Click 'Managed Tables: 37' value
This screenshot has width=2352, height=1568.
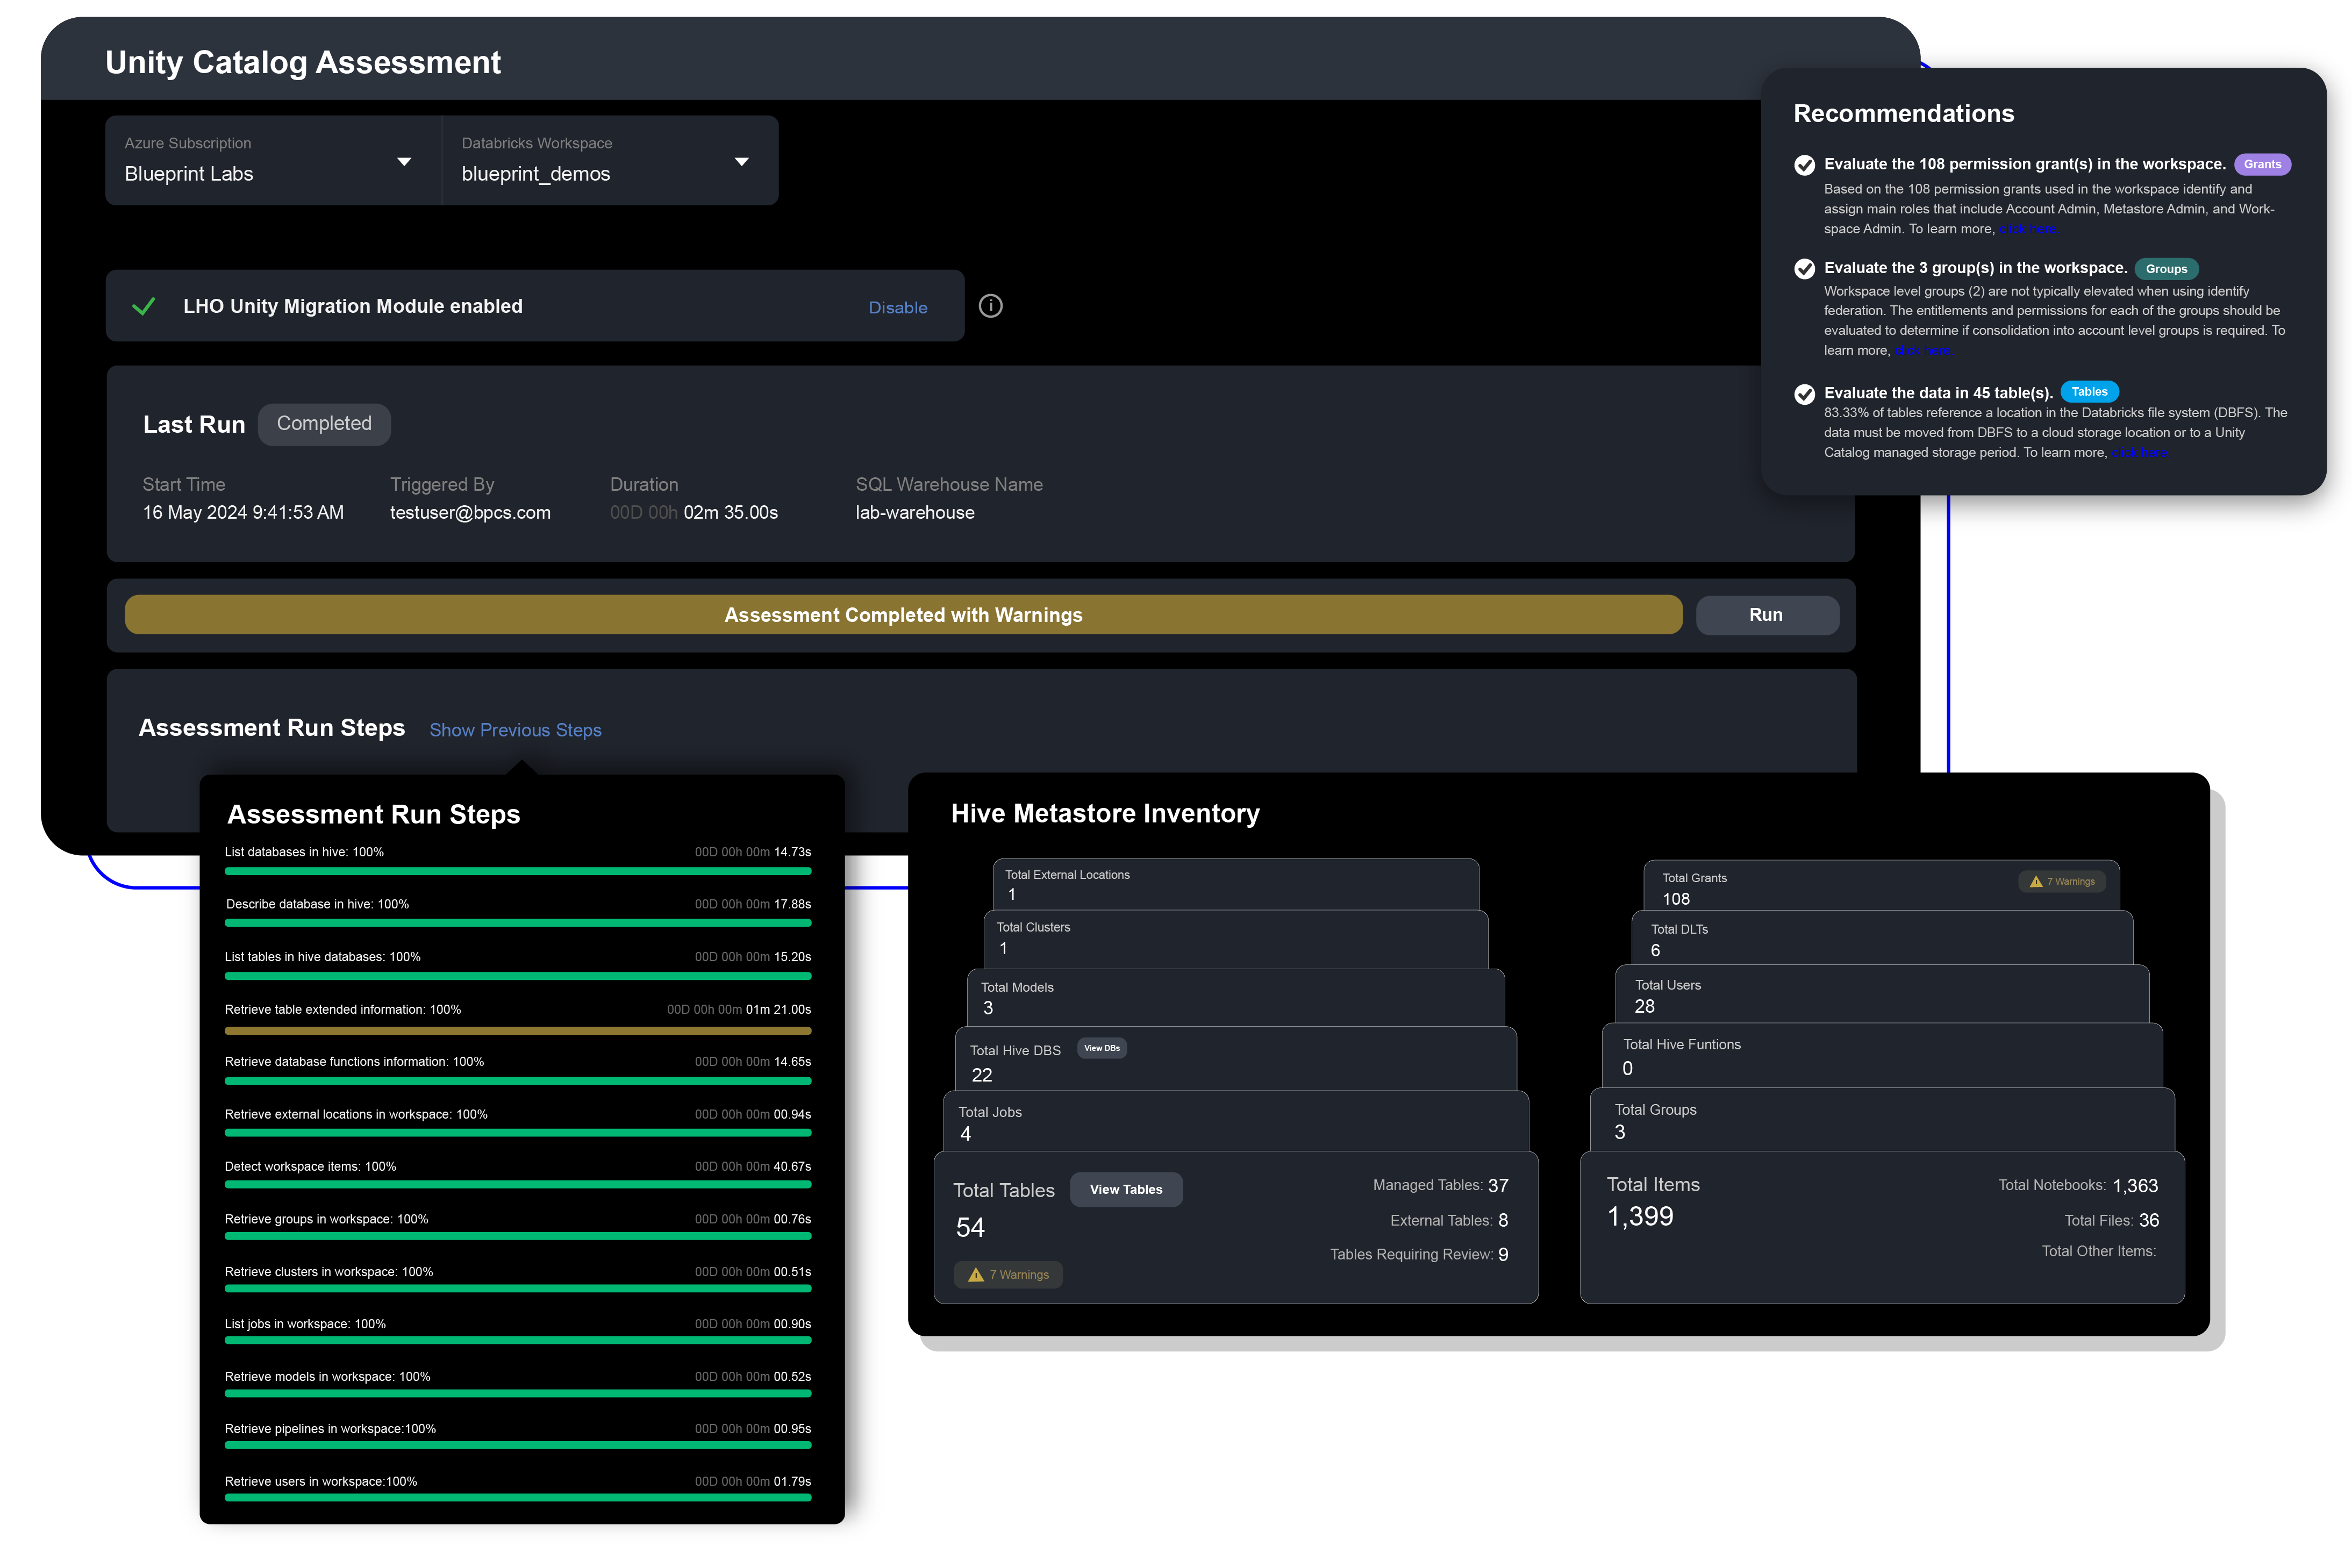[1440, 1186]
